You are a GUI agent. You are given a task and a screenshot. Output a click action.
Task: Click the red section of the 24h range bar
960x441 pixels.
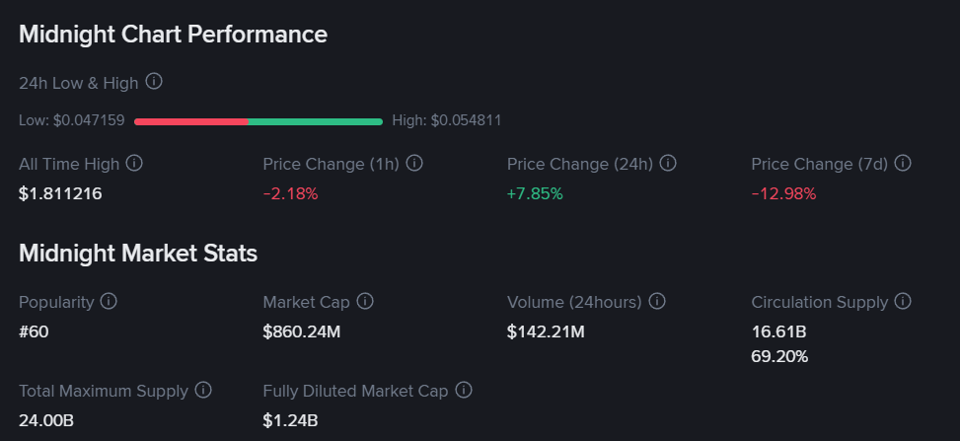190,121
